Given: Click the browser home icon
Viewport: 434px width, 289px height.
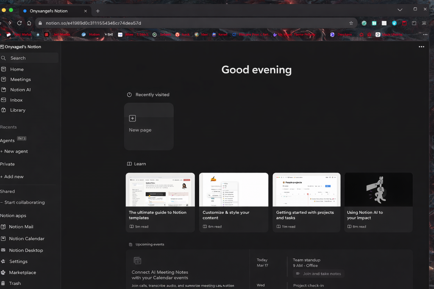Looking at the screenshot, I should (x=29, y=23).
